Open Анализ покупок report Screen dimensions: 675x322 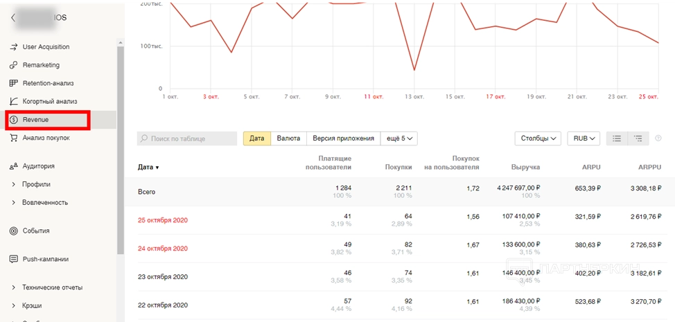46,138
